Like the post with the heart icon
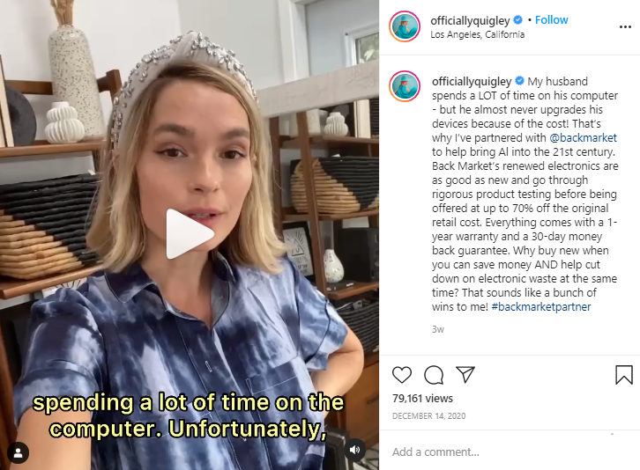The width and height of the screenshot is (640, 470). 402,375
